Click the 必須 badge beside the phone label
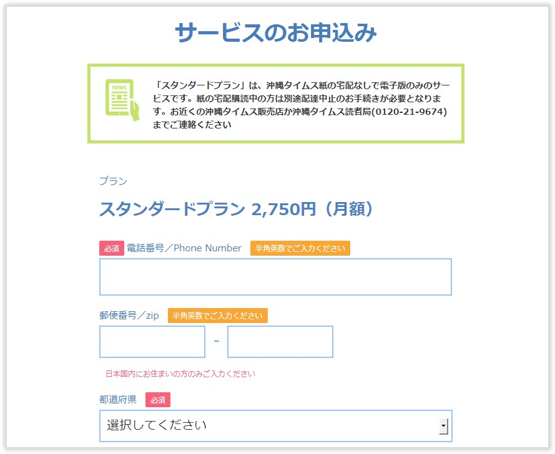 [x=112, y=248]
